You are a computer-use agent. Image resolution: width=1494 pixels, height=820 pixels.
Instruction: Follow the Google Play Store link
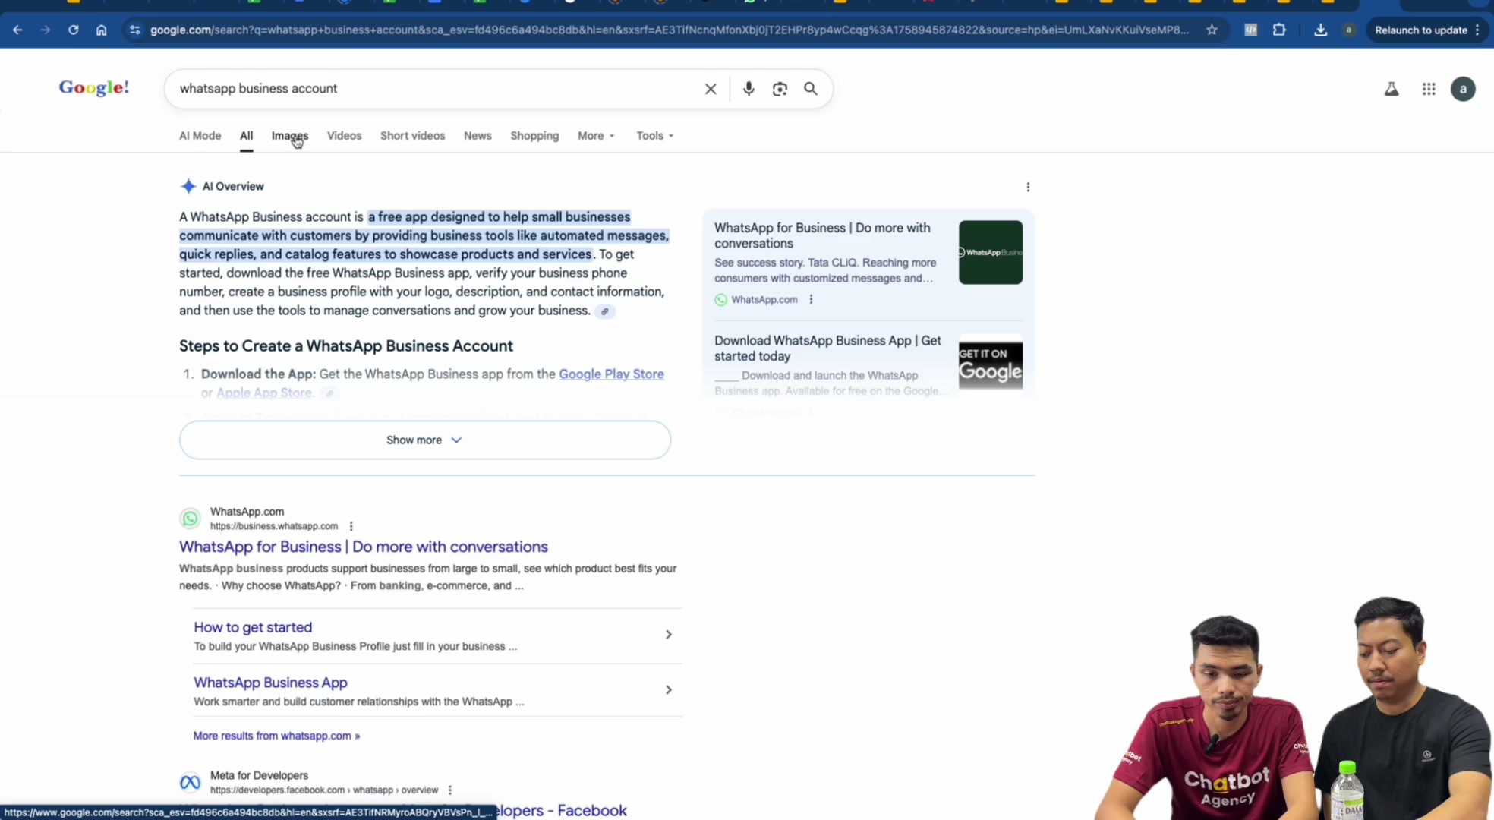[x=611, y=374]
